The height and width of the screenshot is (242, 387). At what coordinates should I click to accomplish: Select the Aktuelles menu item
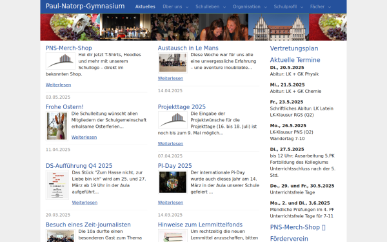[x=145, y=6]
